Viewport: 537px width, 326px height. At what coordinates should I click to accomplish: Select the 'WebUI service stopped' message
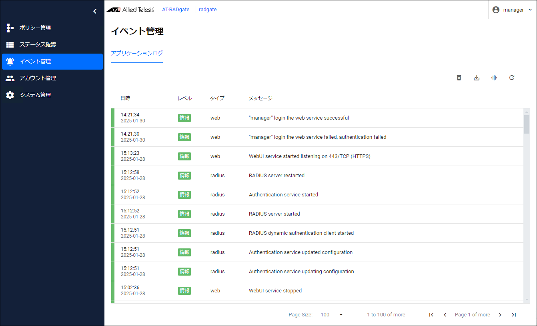tap(275, 291)
